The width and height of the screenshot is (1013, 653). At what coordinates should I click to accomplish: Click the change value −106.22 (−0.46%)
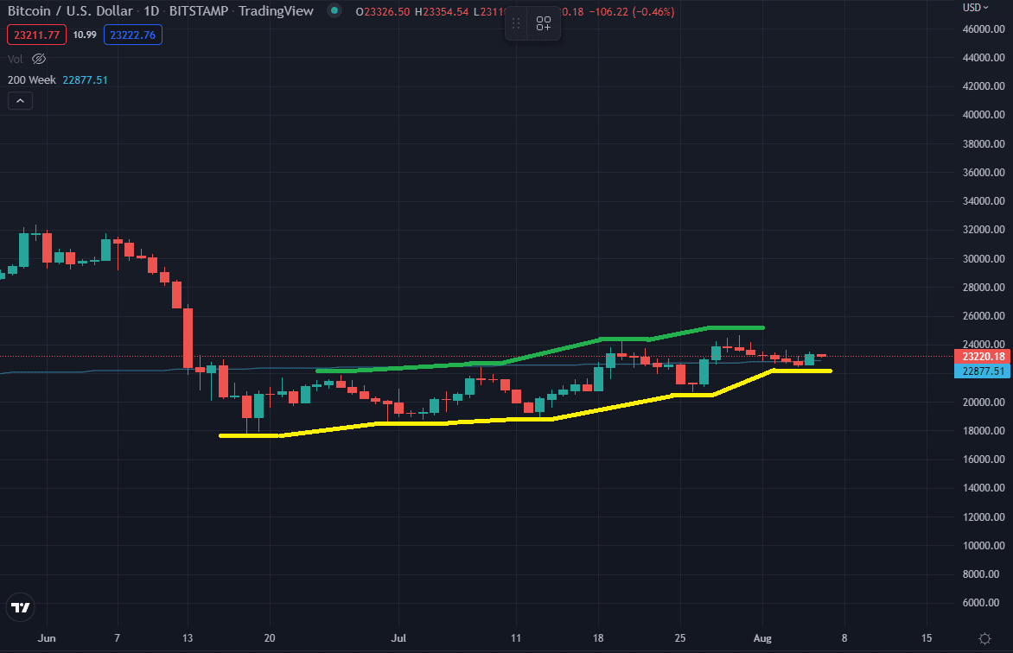click(631, 11)
